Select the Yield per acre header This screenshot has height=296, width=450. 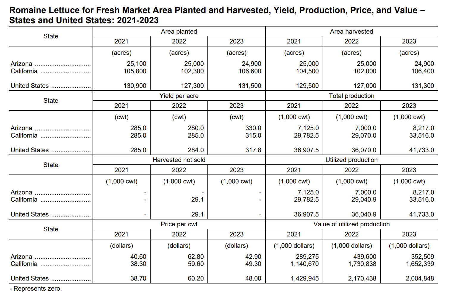click(179, 96)
